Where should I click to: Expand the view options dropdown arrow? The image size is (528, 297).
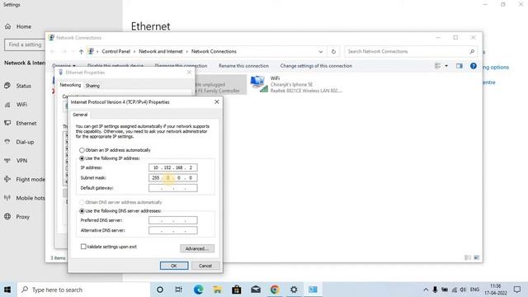click(446, 66)
